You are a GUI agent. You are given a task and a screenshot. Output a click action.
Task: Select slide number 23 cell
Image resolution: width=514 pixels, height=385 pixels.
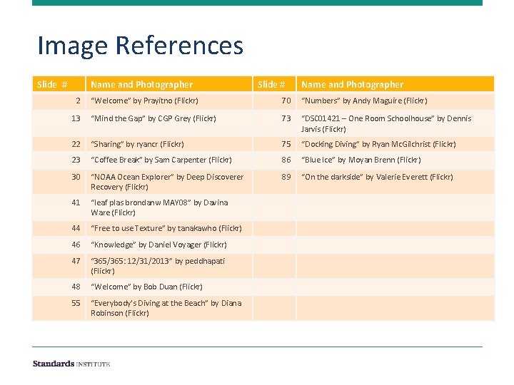(x=59, y=160)
